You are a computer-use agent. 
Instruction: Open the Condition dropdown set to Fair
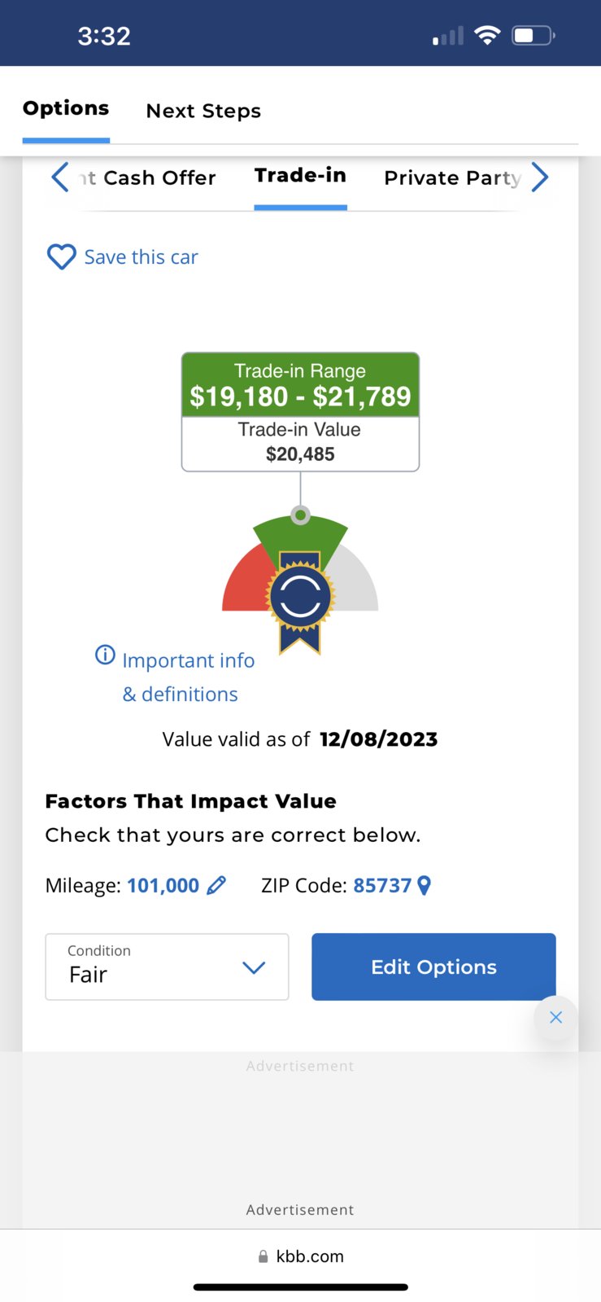click(167, 967)
